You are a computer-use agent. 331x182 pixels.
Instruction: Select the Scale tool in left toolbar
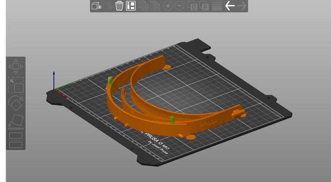coord(16,85)
